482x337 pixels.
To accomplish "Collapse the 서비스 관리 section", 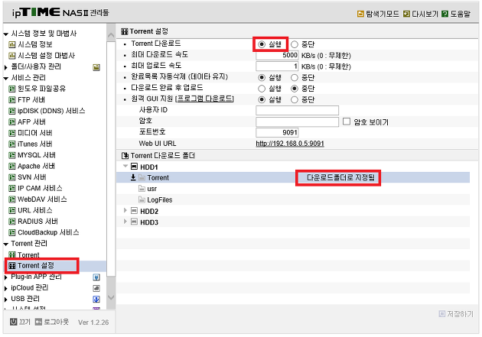I will (6, 78).
